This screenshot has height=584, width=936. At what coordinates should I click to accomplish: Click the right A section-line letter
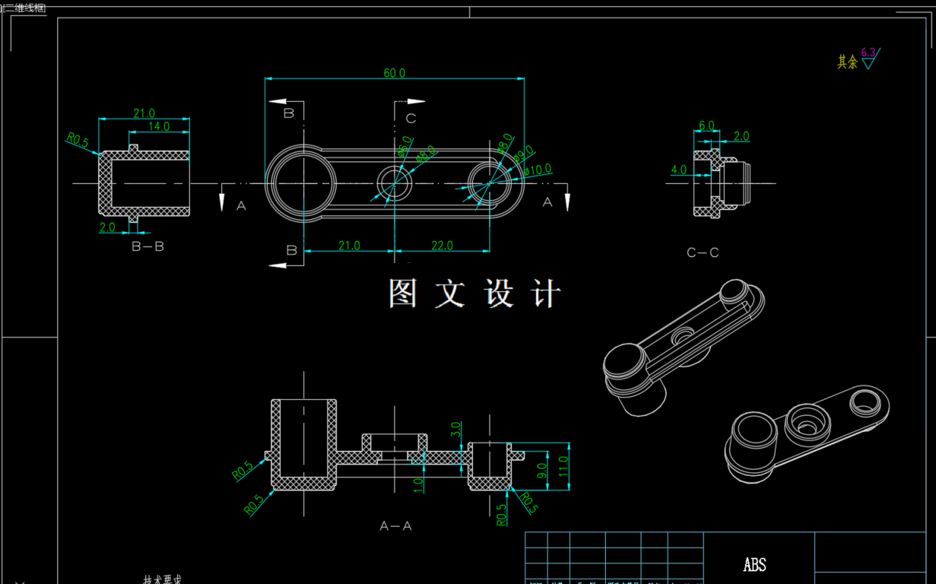547,202
